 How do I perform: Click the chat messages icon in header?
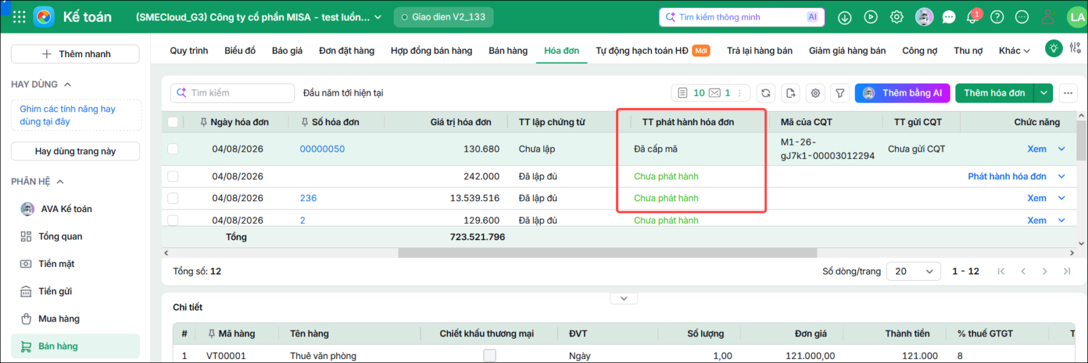(x=949, y=17)
